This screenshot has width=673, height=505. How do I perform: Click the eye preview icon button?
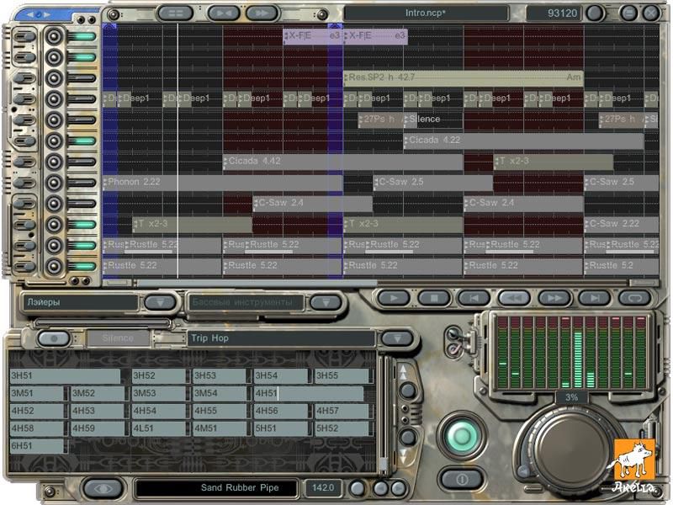coord(104,487)
